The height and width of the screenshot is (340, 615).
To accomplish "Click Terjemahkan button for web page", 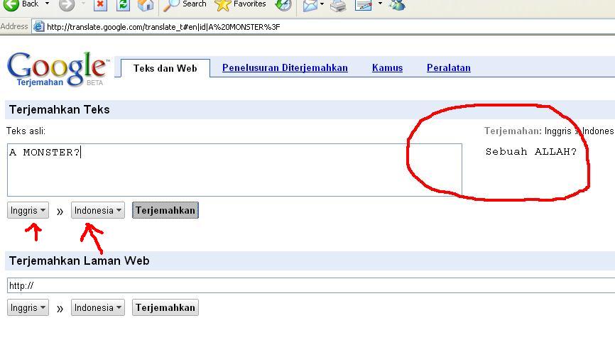I will coord(165,308).
